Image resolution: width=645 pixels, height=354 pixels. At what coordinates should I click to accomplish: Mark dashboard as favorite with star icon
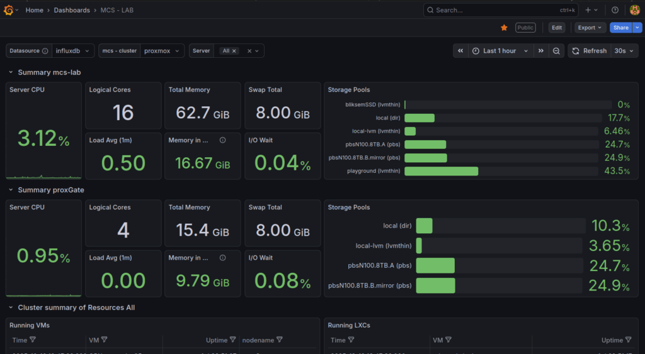(504, 28)
